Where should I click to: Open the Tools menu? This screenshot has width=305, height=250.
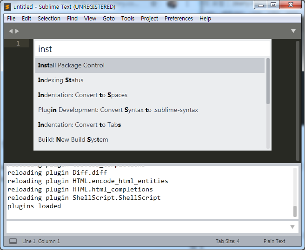[128, 19]
